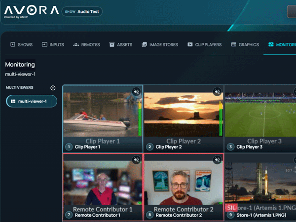
Task: Click the Clip Players play icon
Action: click(x=190, y=44)
